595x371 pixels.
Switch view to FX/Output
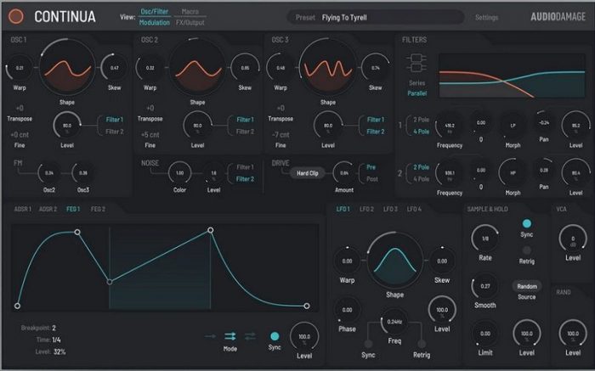pos(190,23)
